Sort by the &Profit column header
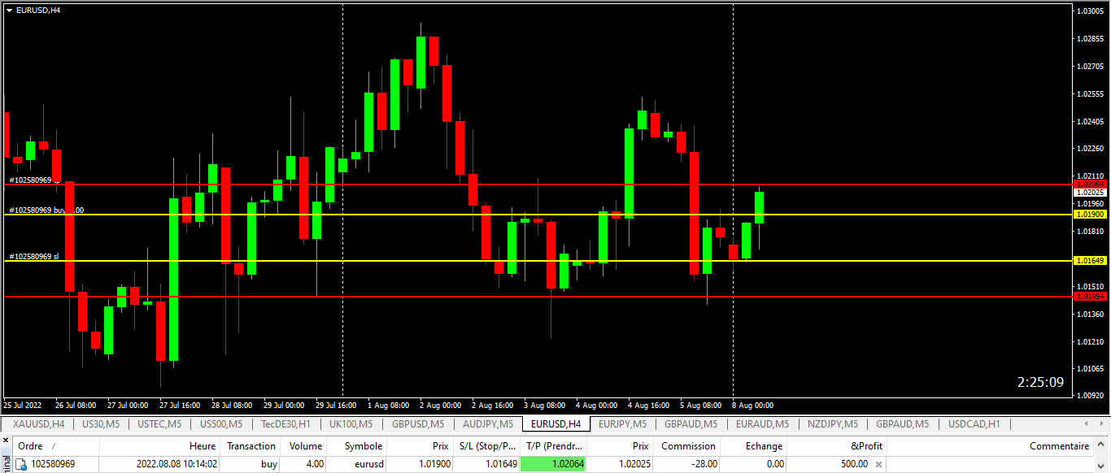 836,446
